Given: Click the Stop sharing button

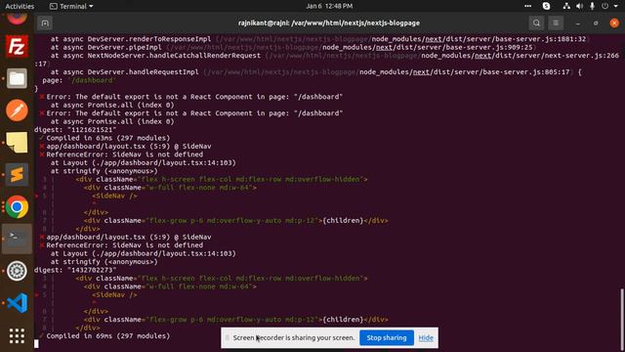Looking at the screenshot, I should [x=387, y=337].
